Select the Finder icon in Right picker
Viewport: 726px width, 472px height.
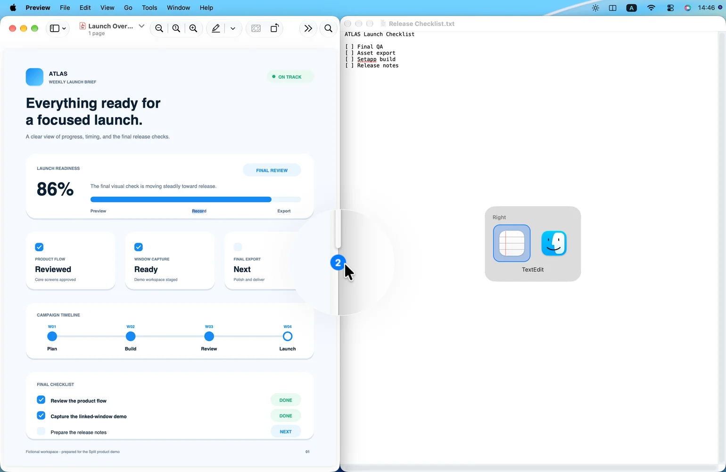point(554,243)
